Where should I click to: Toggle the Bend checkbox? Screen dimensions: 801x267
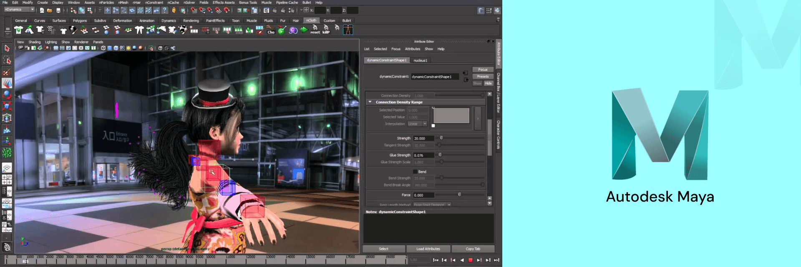(415, 172)
